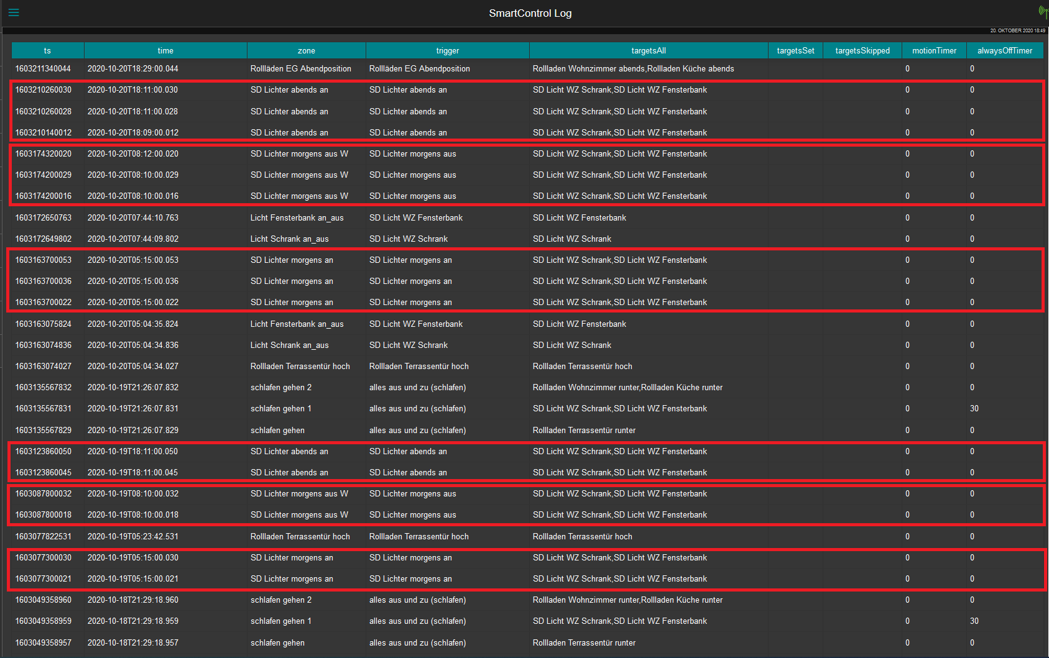Sort by the trigger column header
1049x658 pixels.
coord(448,50)
